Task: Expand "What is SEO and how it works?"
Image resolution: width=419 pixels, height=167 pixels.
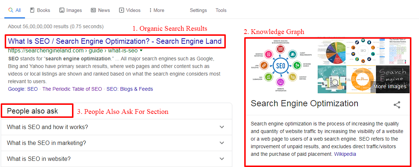Action: [x=116, y=127]
